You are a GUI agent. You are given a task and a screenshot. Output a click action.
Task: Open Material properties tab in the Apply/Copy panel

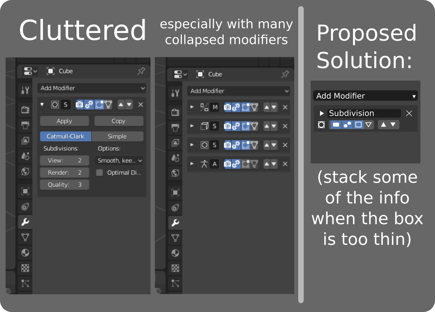pos(25,253)
